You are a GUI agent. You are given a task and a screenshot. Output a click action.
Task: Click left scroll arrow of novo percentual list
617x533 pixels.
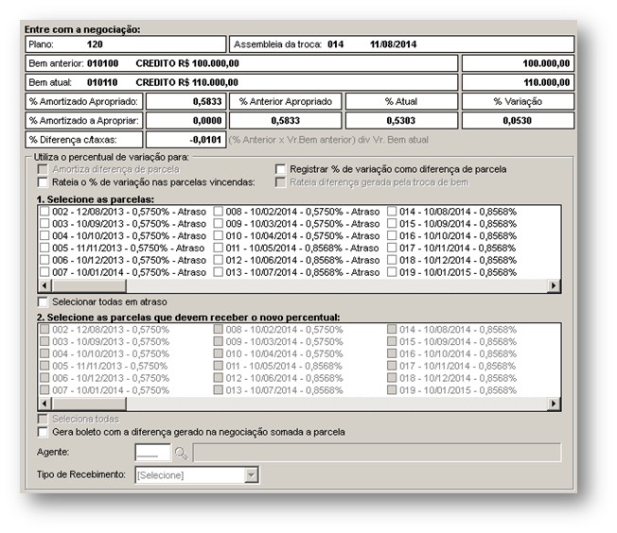(x=44, y=404)
